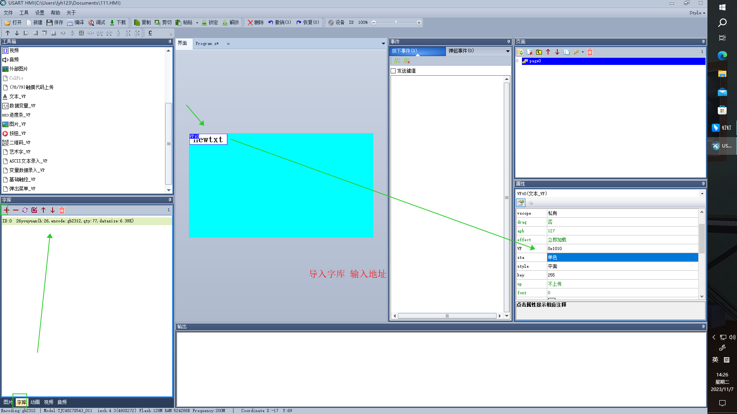Viewport: 737px width, 414px height.
Task: Click the delete all fonts trash icon
Action: 62,210
